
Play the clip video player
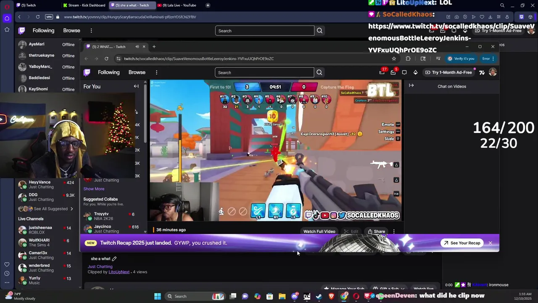pyautogui.click(x=276, y=150)
